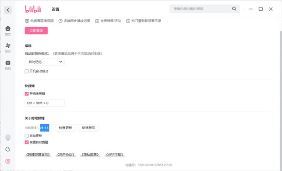Image resolution: width=282 pixels, height=171 pixels.
Task: Click the 反馈意见 button
Action: pos(88,128)
